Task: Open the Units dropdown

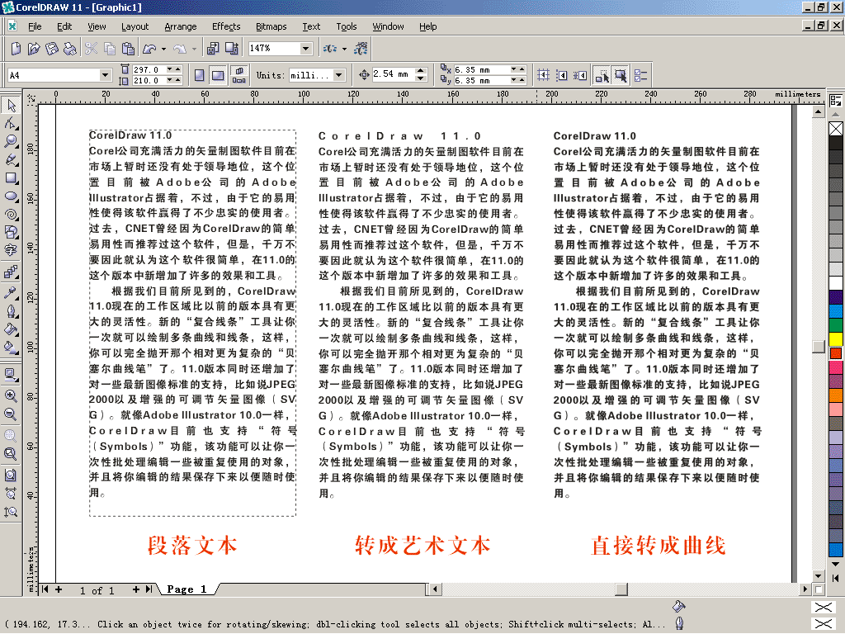Action: (x=339, y=75)
